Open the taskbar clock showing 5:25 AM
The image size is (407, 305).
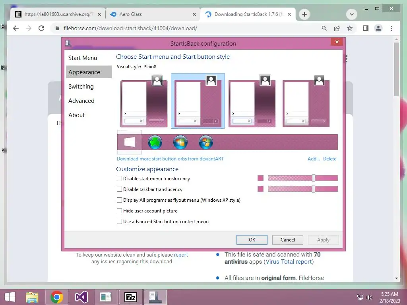tap(390, 297)
